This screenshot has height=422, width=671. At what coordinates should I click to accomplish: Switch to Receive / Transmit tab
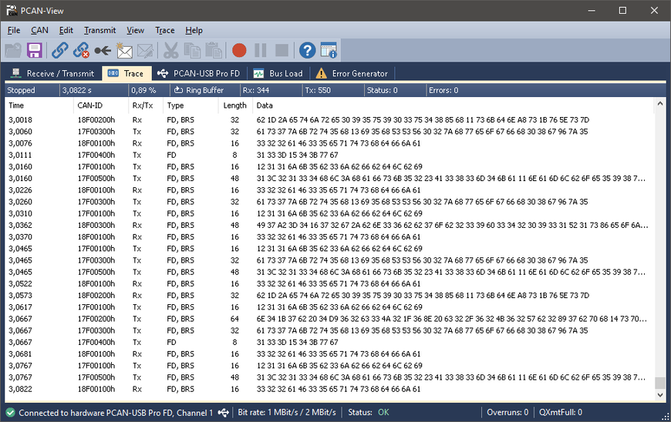[52, 73]
